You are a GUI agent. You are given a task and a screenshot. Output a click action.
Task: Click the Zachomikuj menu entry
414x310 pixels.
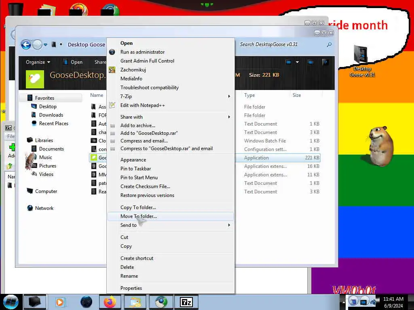pos(170,70)
